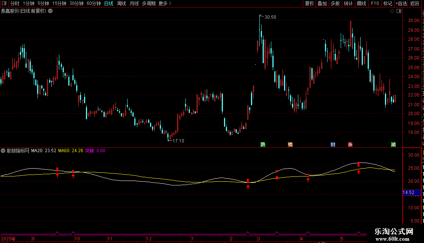Click the diamond icon above main chart
The height and width of the screenshot is (243, 424).
[x=392, y=11]
